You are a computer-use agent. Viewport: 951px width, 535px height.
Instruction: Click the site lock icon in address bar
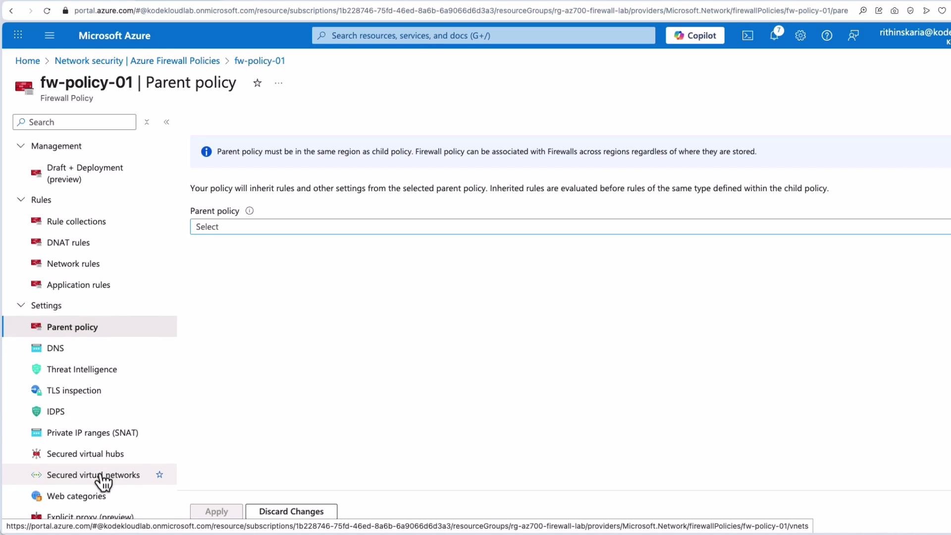pos(65,10)
